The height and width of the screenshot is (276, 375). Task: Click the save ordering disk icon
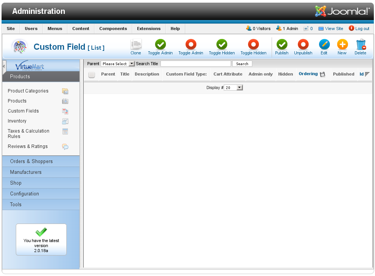tap(323, 74)
